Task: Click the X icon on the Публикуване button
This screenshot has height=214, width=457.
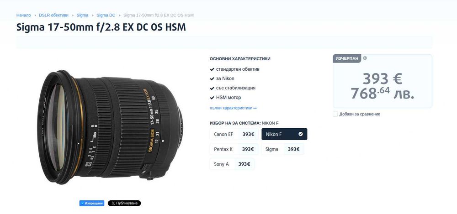Action: [113, 203]
